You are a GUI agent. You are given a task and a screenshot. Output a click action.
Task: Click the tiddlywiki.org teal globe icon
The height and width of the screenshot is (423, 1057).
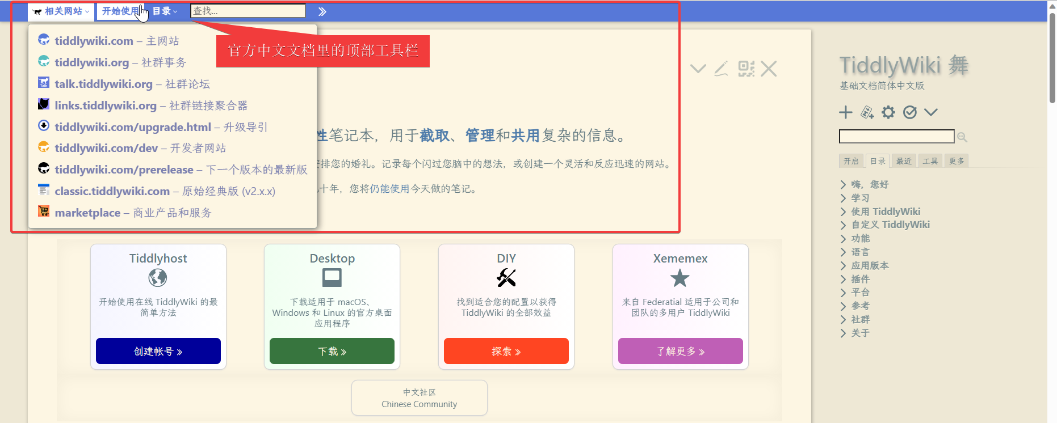tap(44, 61)
